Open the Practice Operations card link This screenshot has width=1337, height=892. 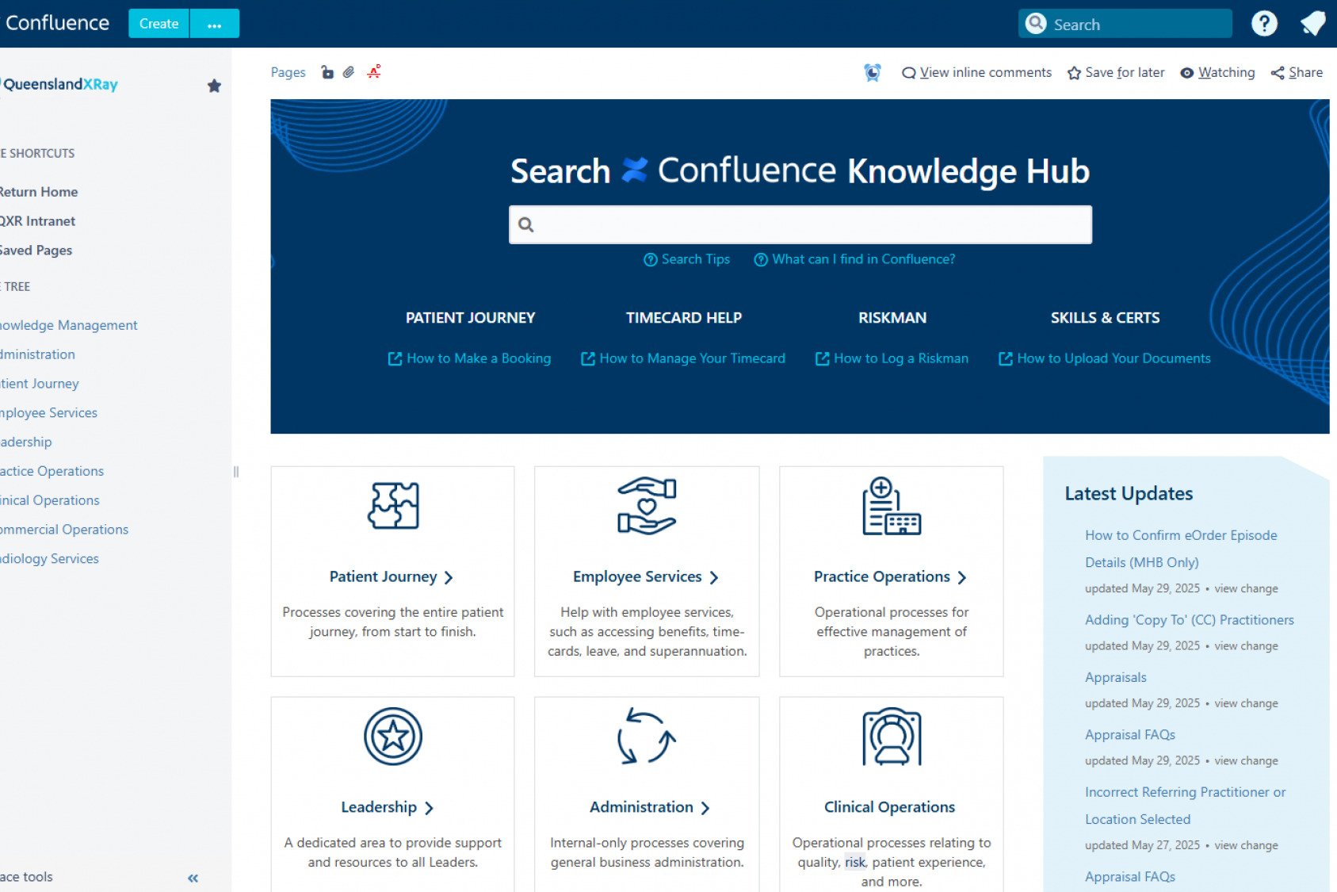pos(890,576)
